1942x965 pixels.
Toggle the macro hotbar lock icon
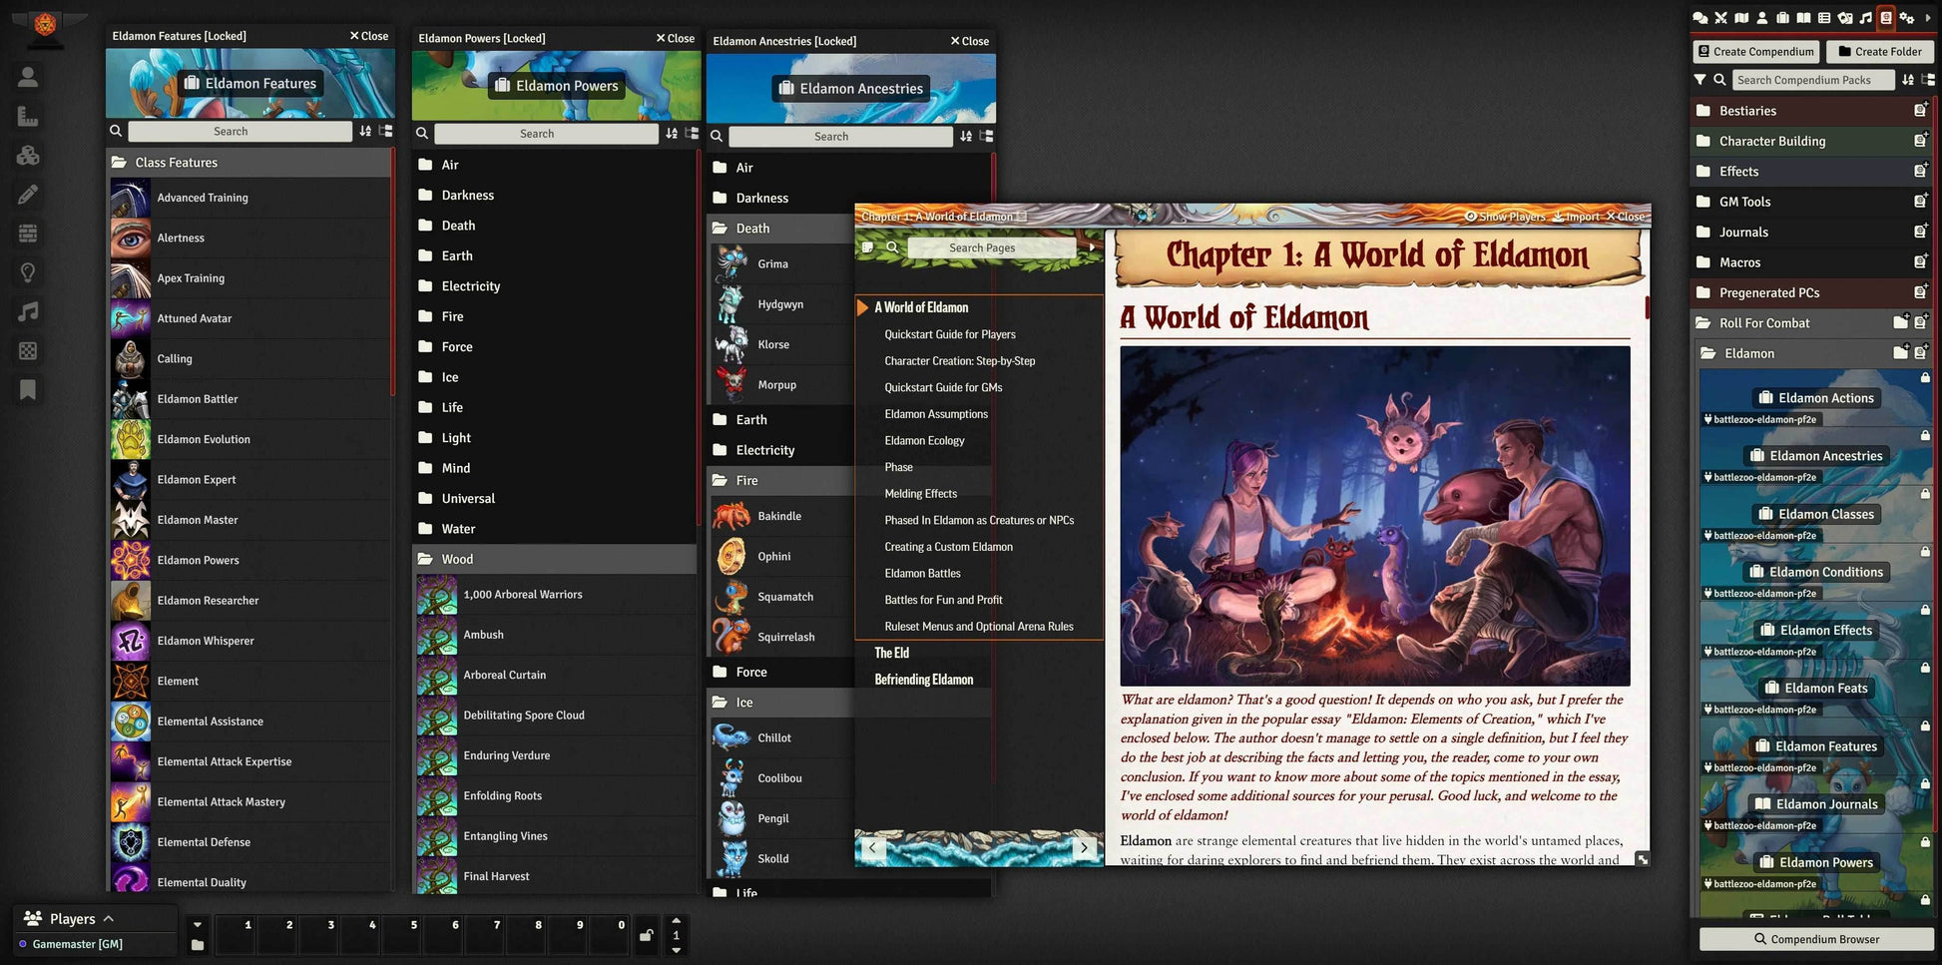coord(646,935)
